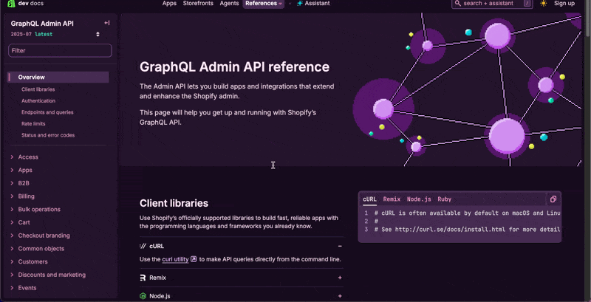The height and width of the screenshot is (302, 591).
Task: Expand the Common objects section
Action: pos(38,249)
